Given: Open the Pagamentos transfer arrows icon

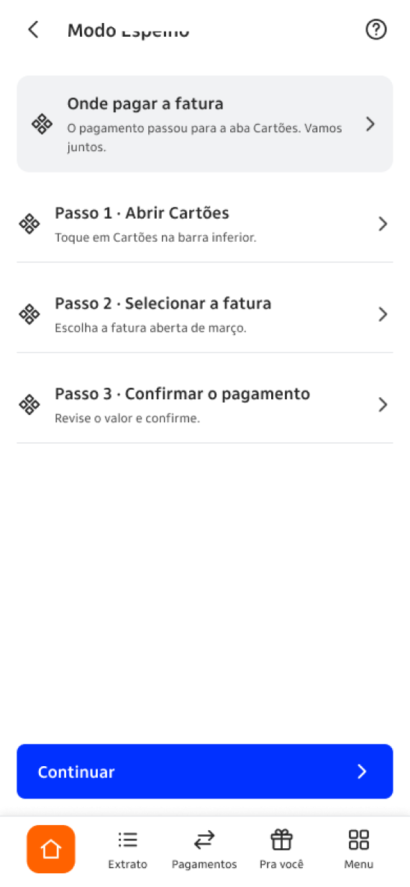Looking at the screenshot, I should pos(204,840).
